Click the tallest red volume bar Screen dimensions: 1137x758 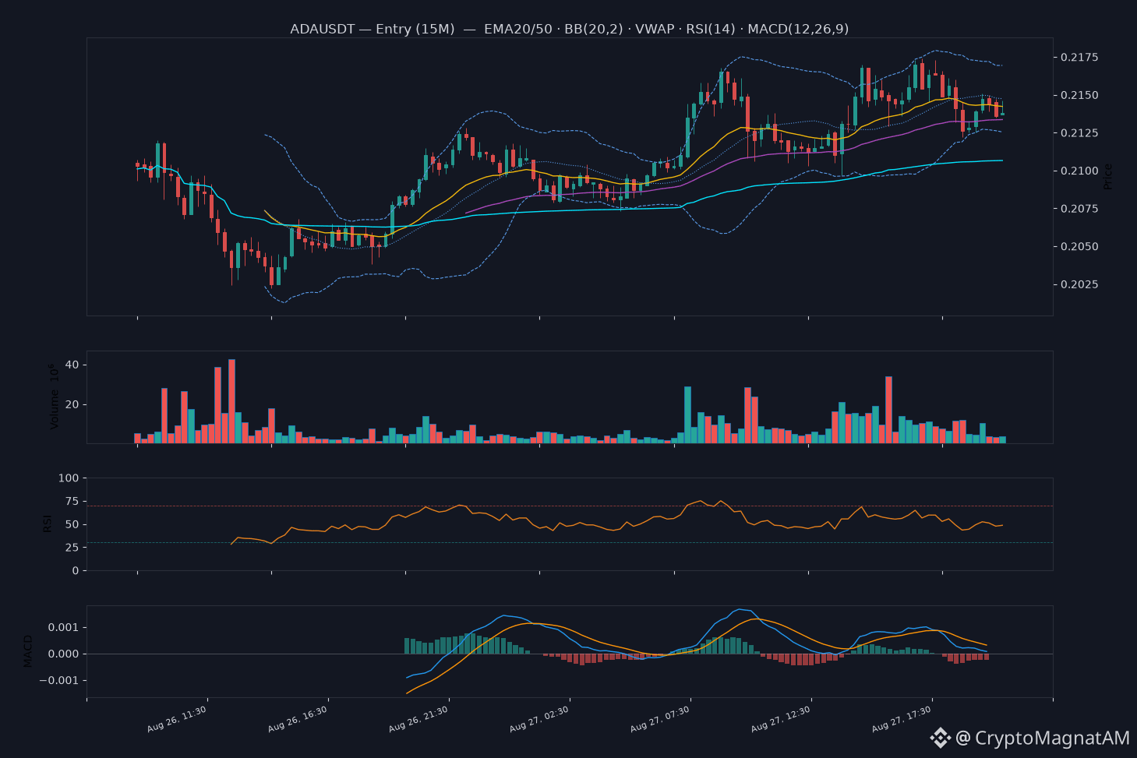click(231, 401)
